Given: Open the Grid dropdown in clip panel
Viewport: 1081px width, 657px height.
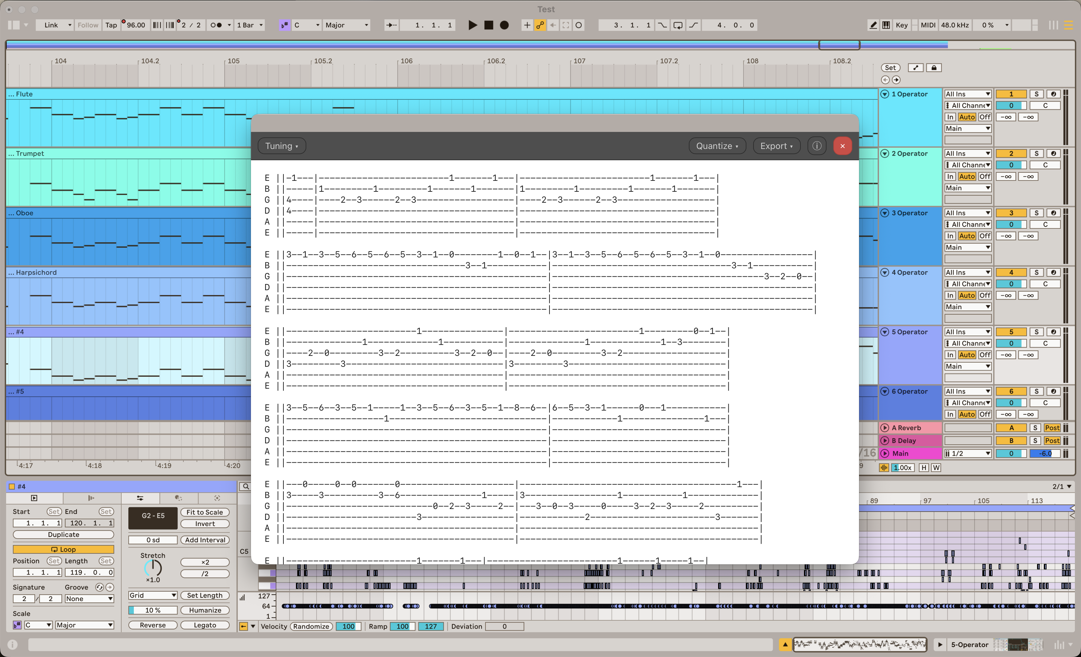Looking at the screenshot, I should [153, 595].
